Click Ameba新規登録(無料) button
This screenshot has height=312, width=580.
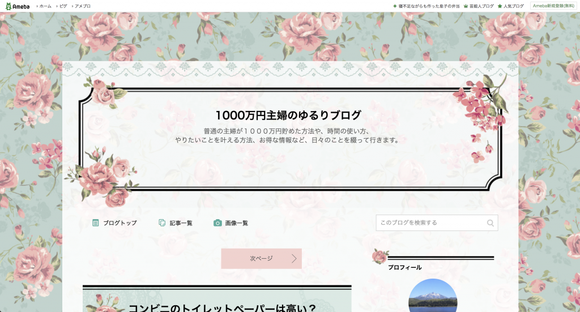point(553,6)
